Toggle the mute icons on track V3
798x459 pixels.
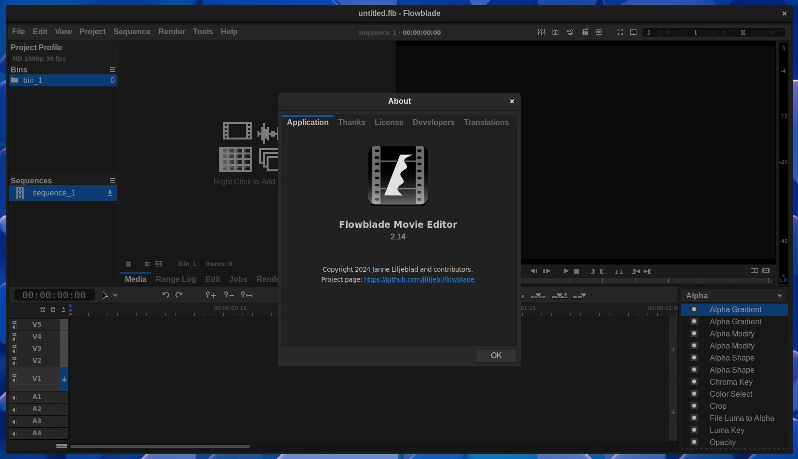pos(14,349)
